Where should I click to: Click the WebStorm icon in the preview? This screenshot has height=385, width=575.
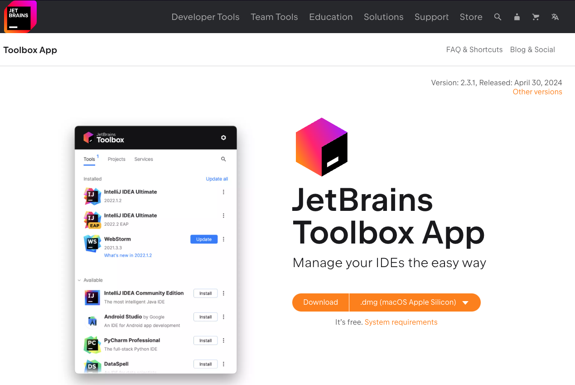coord(92,243)
